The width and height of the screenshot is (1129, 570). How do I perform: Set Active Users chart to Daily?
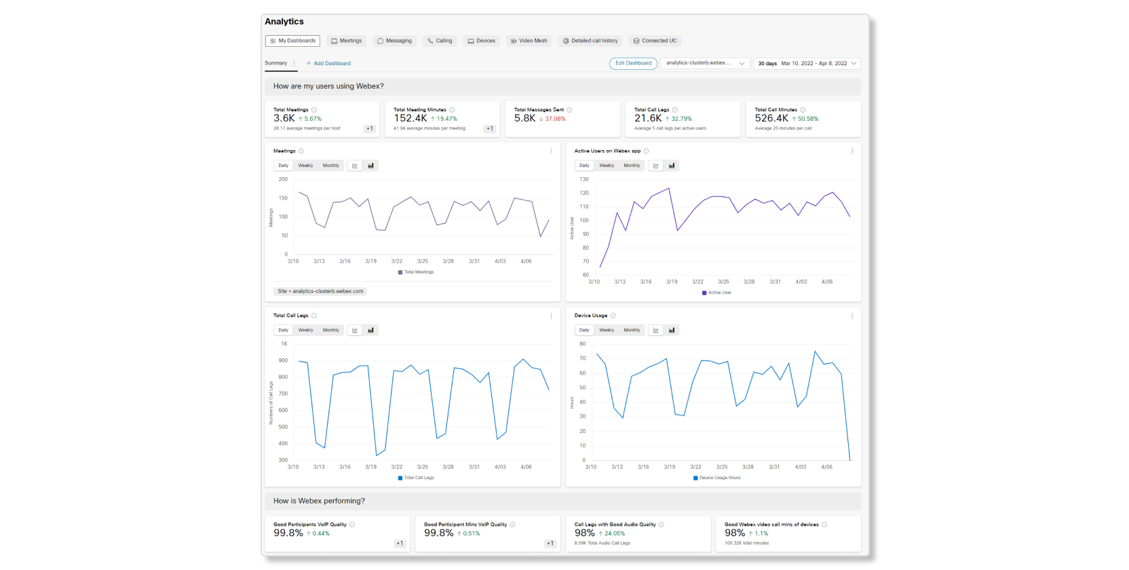[x=584, y=166]
